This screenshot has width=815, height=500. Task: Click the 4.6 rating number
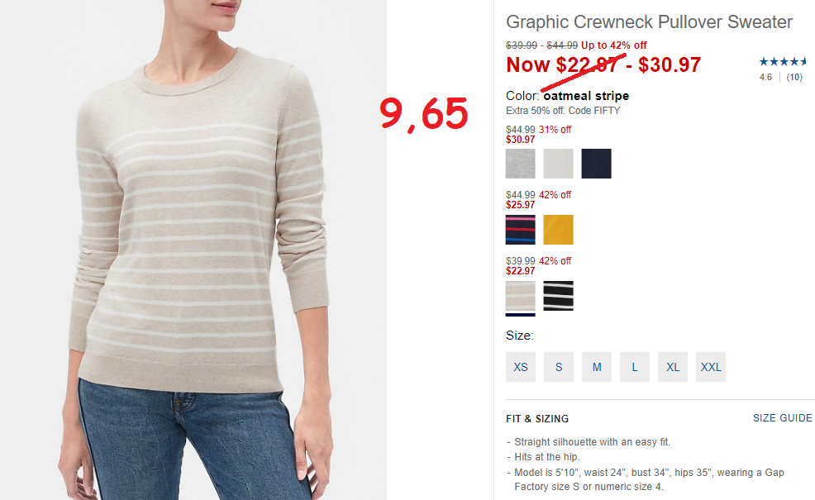pyautogui.click(x=765, y=77)
